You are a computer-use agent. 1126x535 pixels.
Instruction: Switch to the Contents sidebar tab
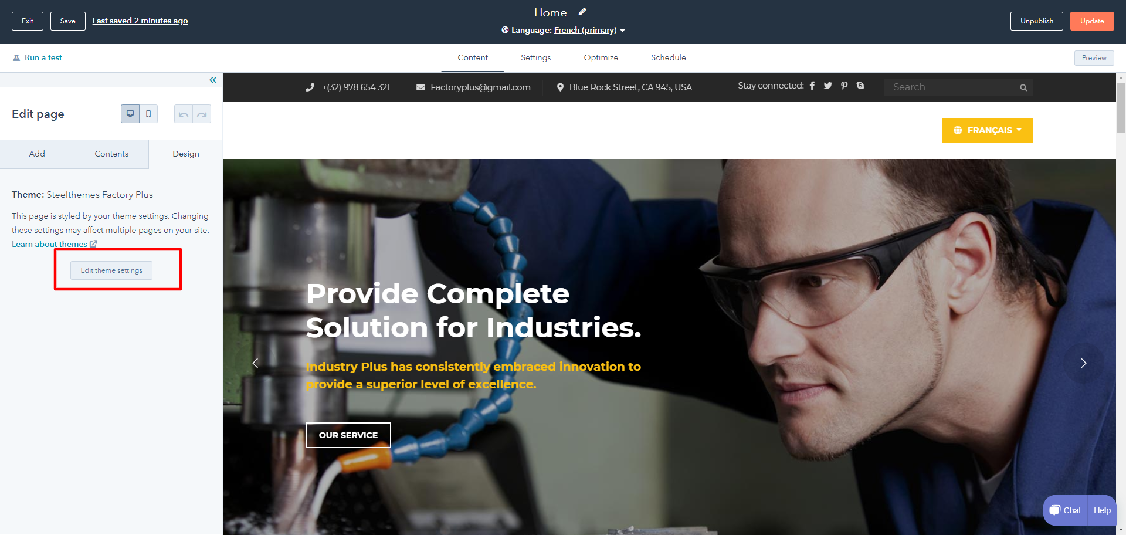tap(111, 154)
